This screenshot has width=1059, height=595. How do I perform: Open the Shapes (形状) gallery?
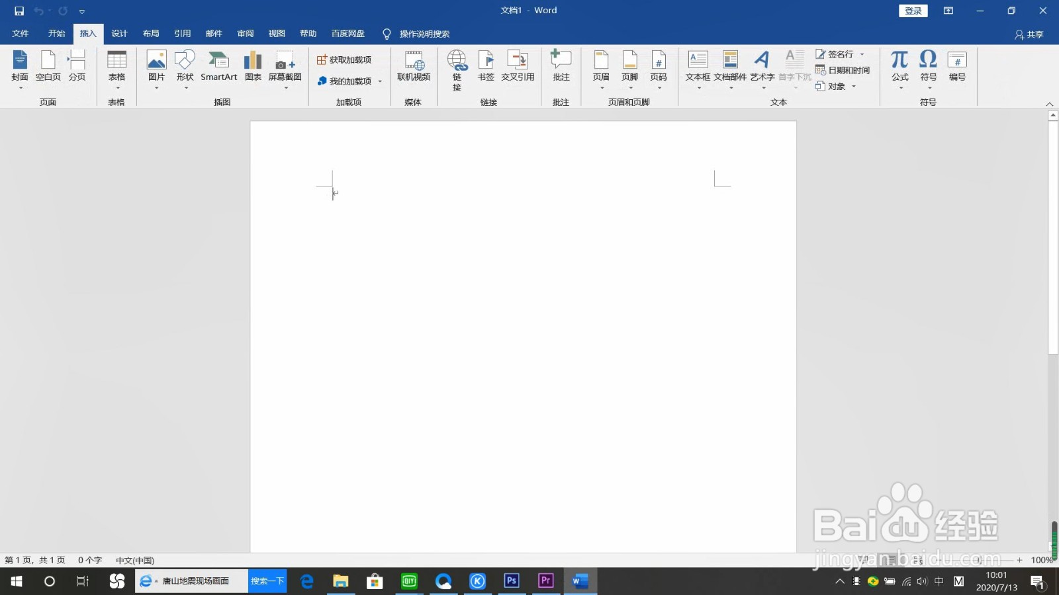click(185, 69)
